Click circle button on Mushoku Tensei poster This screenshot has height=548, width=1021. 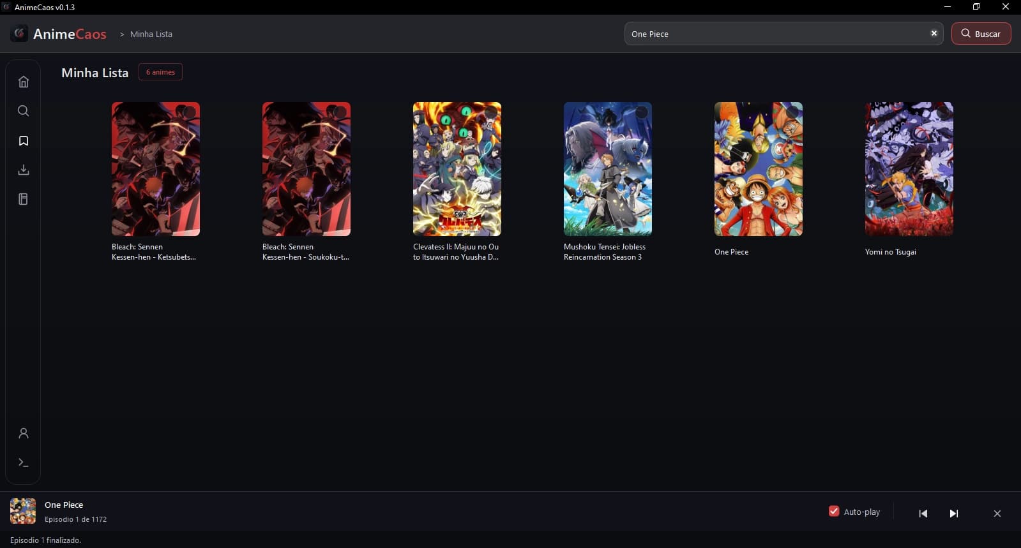pos(641,112)
